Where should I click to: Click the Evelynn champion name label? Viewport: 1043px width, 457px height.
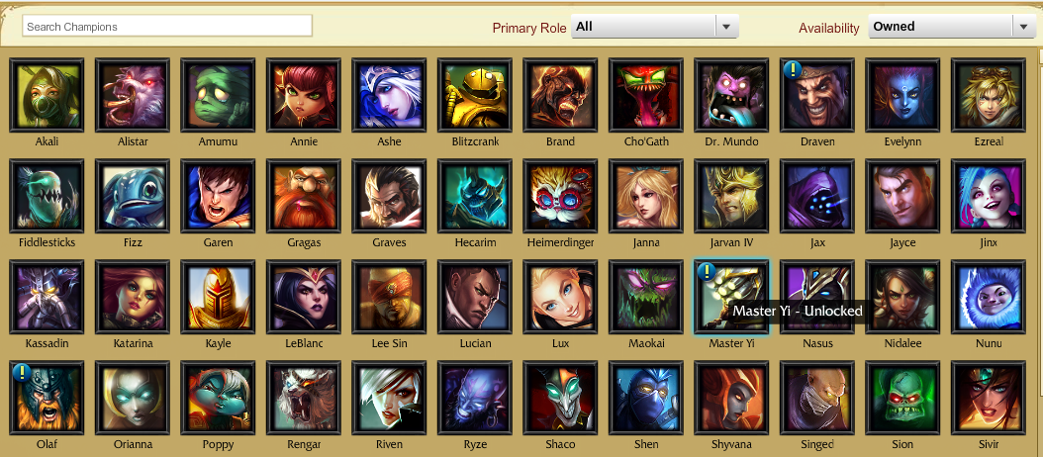point(902,141)
